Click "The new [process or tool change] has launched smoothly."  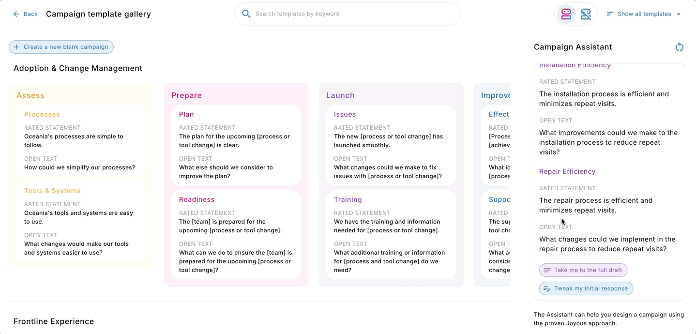tap(389, 141)
